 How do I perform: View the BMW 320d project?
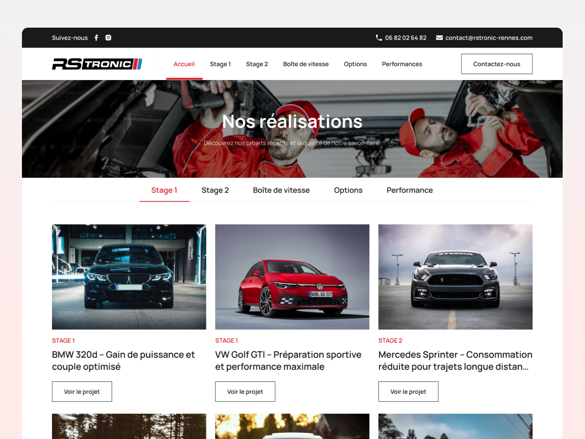(x=82, y=391)
